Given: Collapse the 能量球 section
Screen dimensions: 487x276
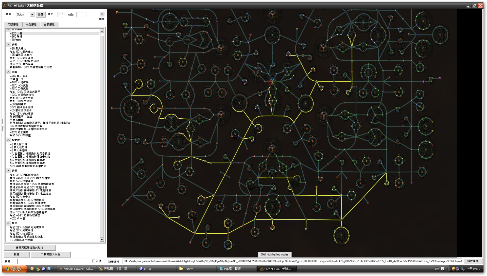Looking at the screenshot, I should pyautogui.click(x=8, y=140).
